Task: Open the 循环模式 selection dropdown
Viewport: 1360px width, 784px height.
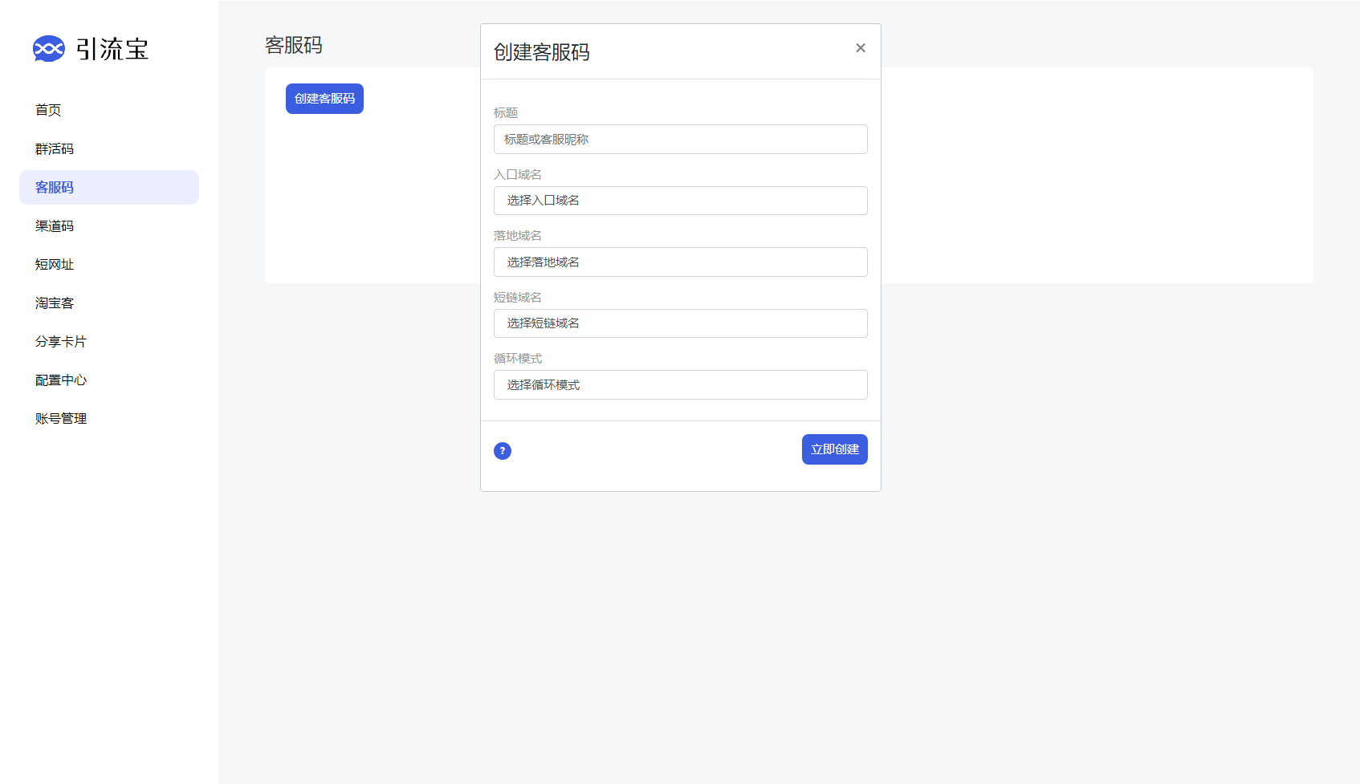Action: 680,384
